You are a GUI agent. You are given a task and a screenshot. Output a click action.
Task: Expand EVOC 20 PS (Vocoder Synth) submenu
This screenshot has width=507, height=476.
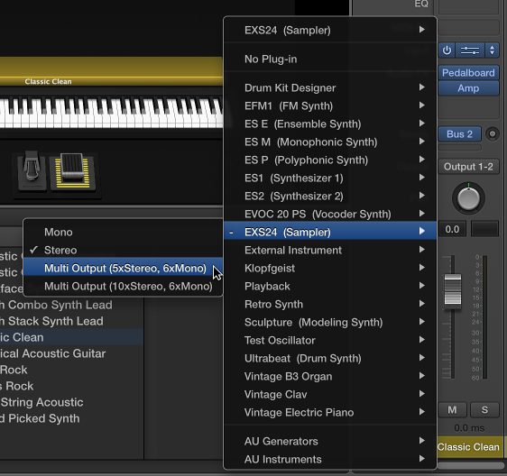330,214
